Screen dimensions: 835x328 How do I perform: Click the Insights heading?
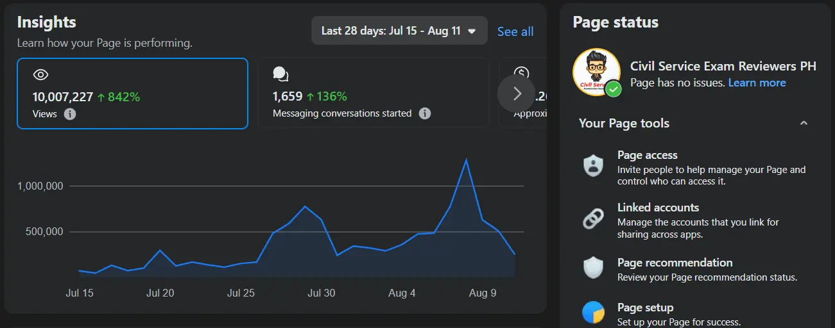[x=46, y=22]
